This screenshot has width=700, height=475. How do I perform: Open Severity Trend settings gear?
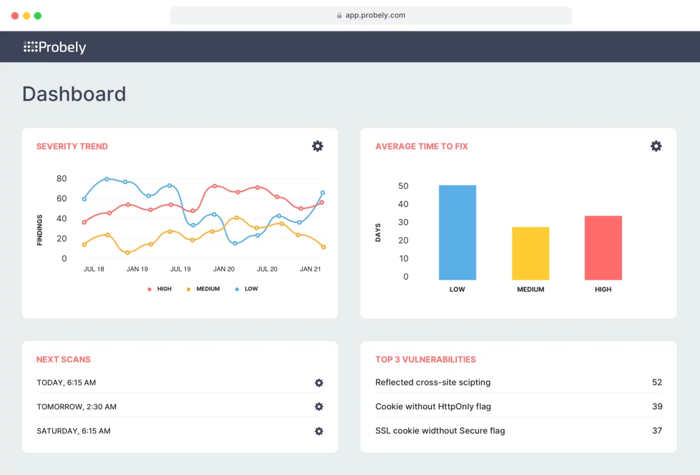tap(317, 146)
